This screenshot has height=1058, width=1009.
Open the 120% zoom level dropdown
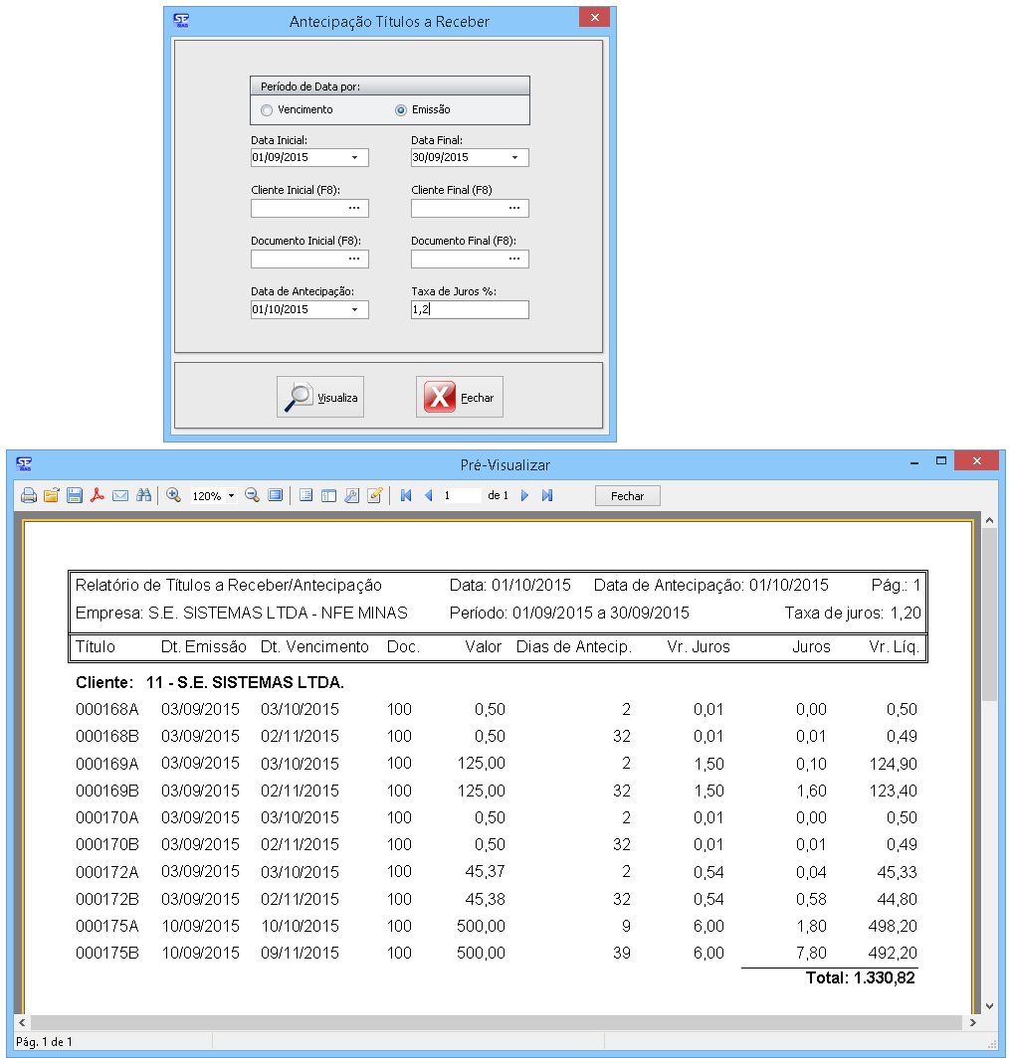[231, 495]
